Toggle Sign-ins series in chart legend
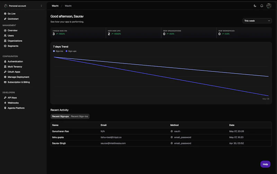The height and width of the screenshot is (174, 277). 58,51
